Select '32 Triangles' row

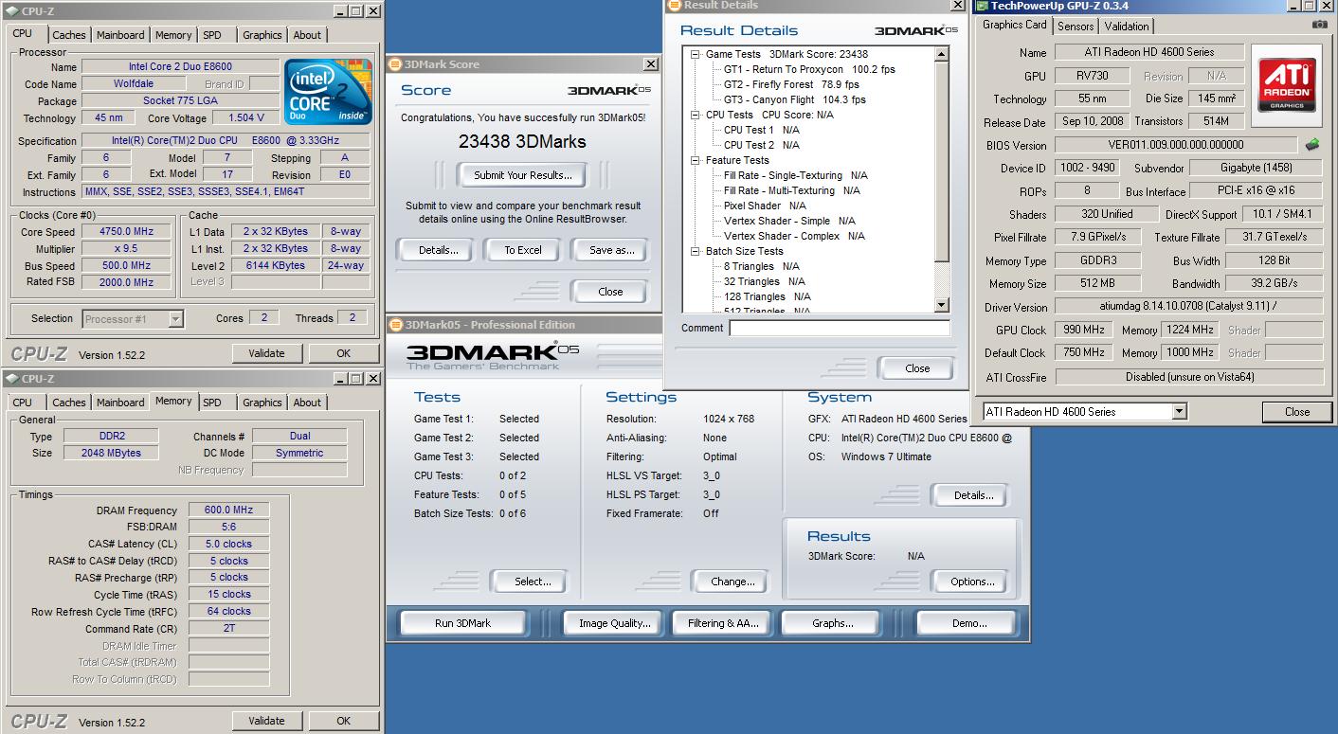(764, 281)
